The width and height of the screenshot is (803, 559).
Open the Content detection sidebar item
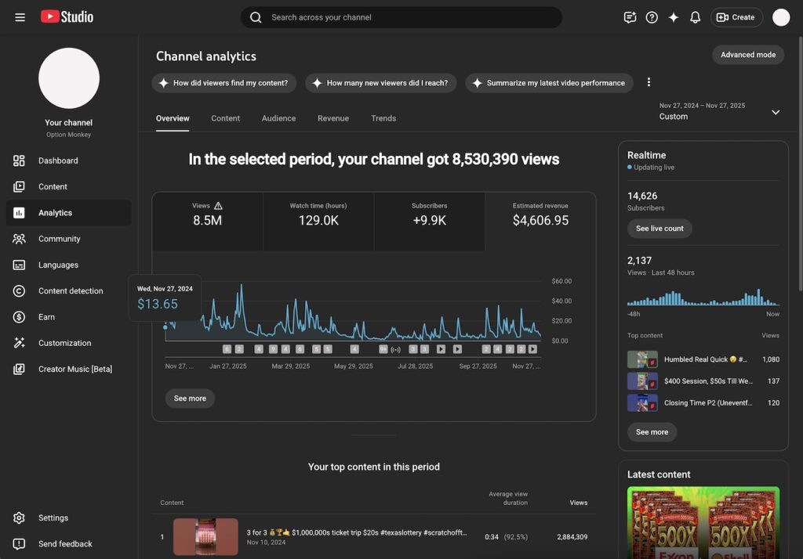click(x=70, y=291)
